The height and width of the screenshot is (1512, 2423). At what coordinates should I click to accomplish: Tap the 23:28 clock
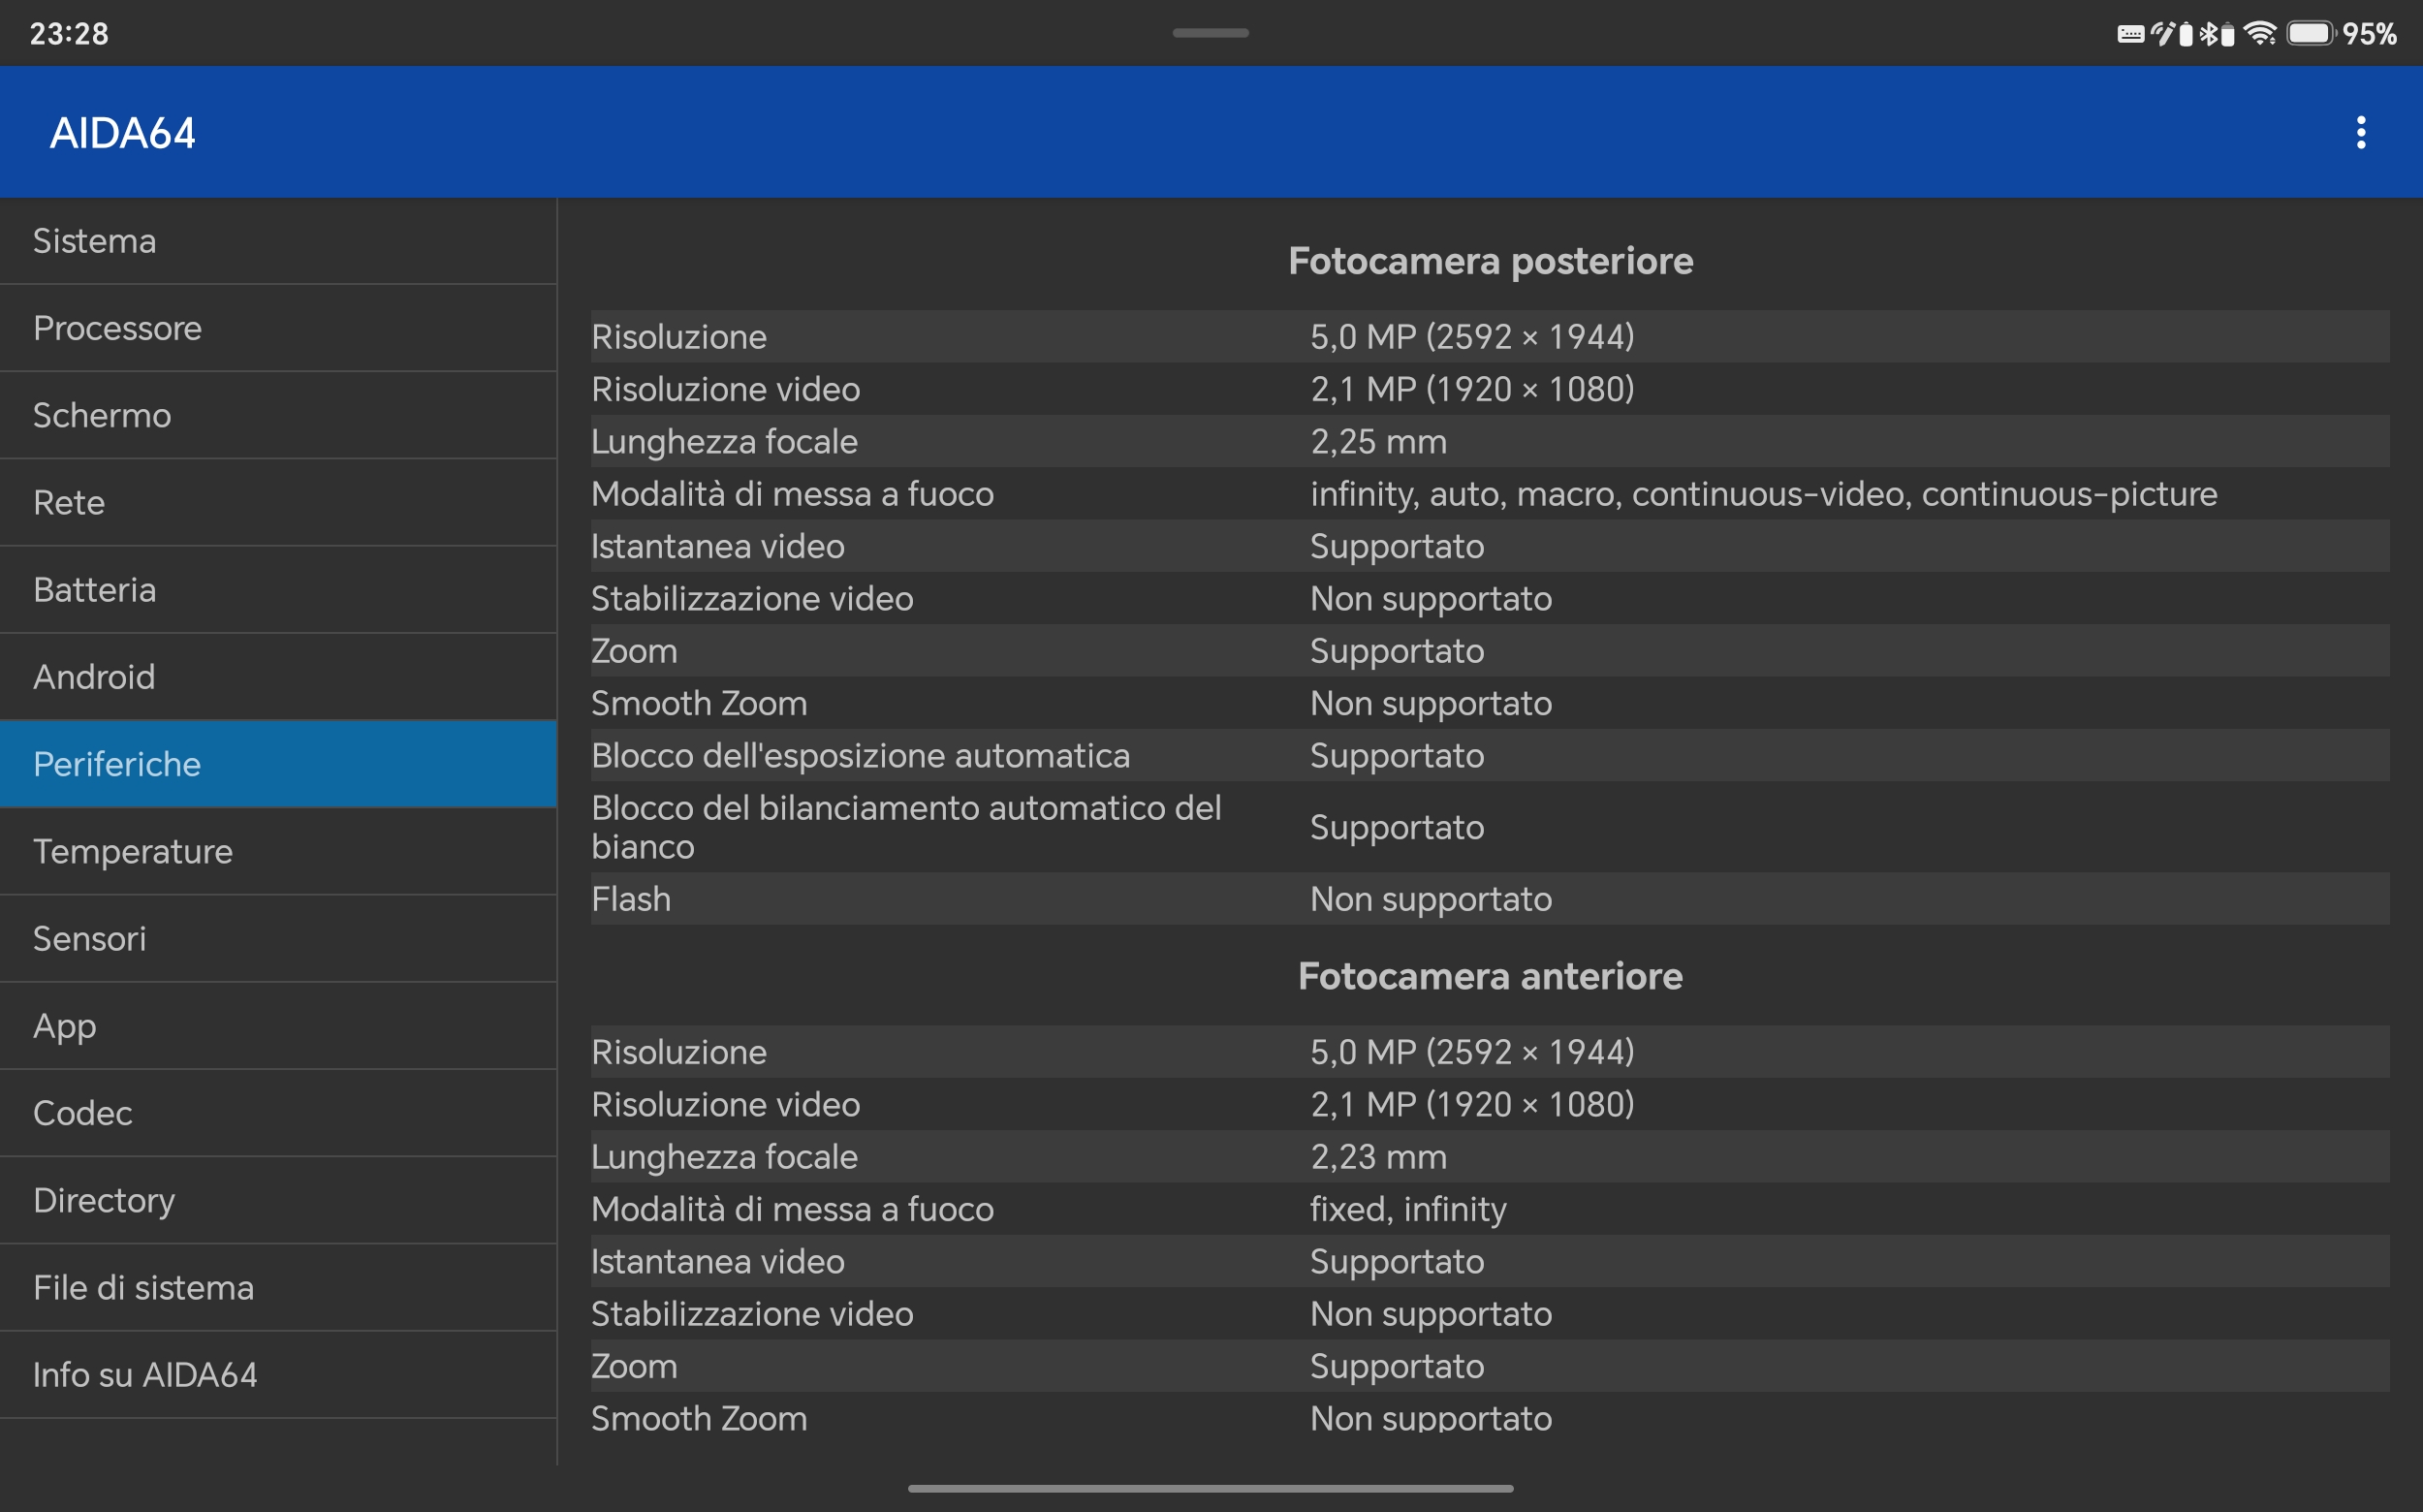(x=69, y=34)
